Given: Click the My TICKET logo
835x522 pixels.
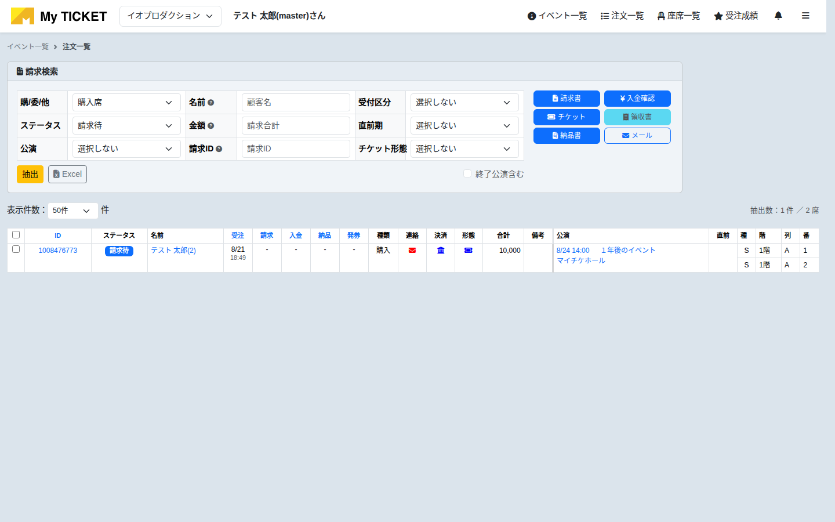Looking at the screenshot, I should click(x=59, y=16).
